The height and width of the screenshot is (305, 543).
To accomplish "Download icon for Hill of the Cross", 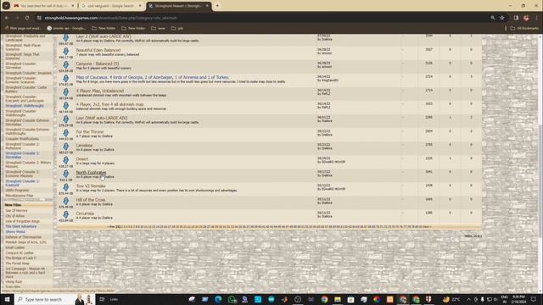I will pyautogui.click(x=66, y=201).
